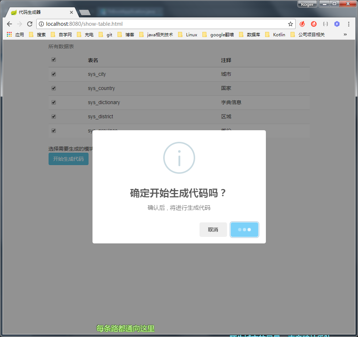This screenshot has width=358, height=337.
Task: Open the Kotlin bookmark folder
Action: click(x=275, y=34)
